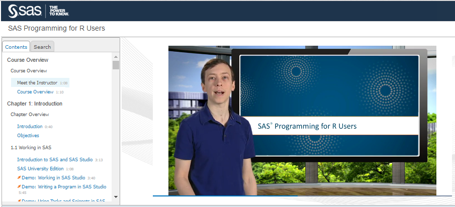Click the video progress bar
455x207 pixels.
click(302, 196)
